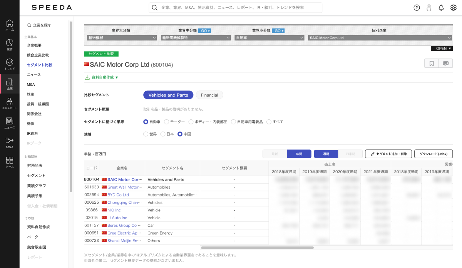Select the 世界 region radio button
The height and width of the screenshot is (268, 462).
point(146,134)
